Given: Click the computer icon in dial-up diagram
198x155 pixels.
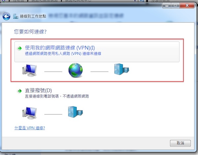Looking at the screenshot, I should click(30, 113).
